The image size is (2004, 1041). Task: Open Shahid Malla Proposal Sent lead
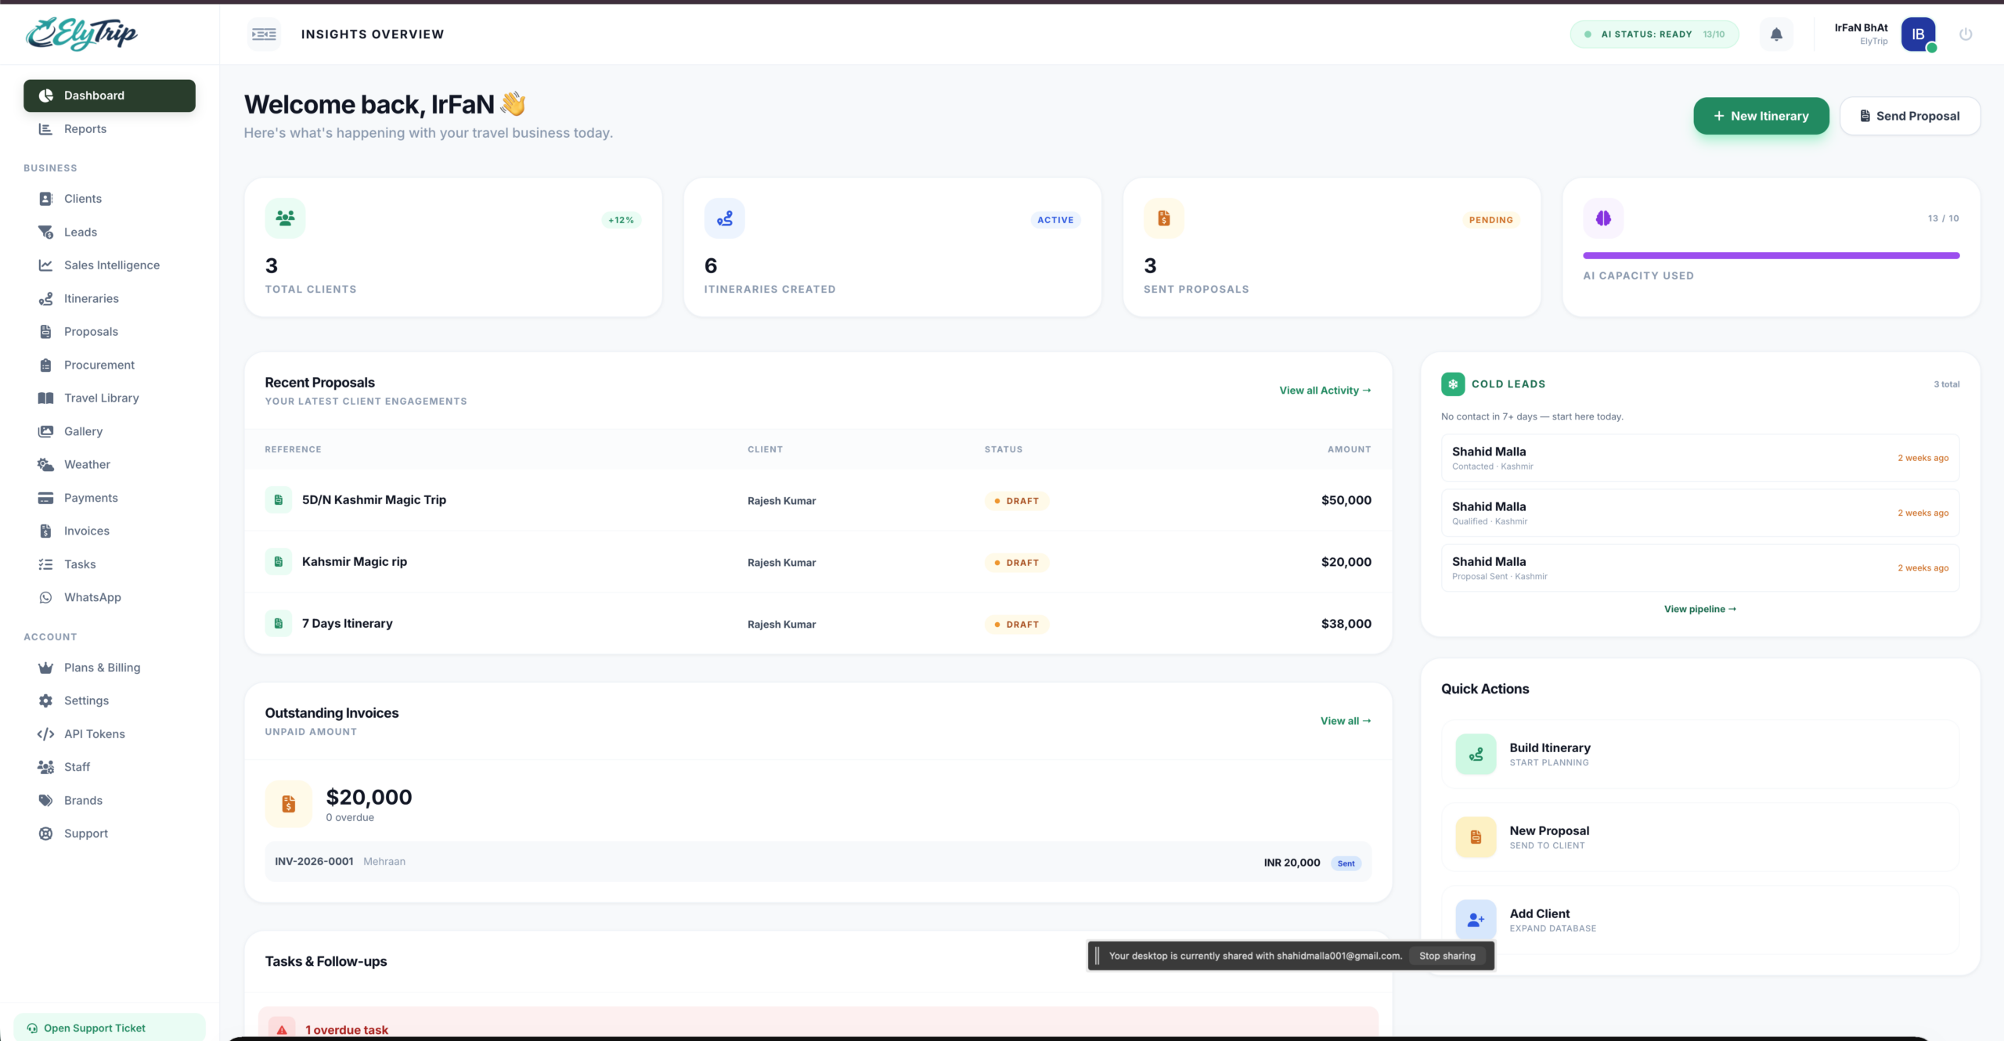tap(1700, 567)
